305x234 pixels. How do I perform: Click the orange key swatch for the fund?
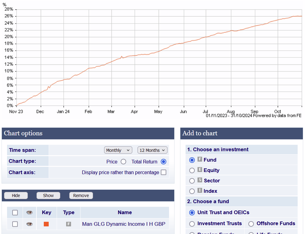[46, 224]
